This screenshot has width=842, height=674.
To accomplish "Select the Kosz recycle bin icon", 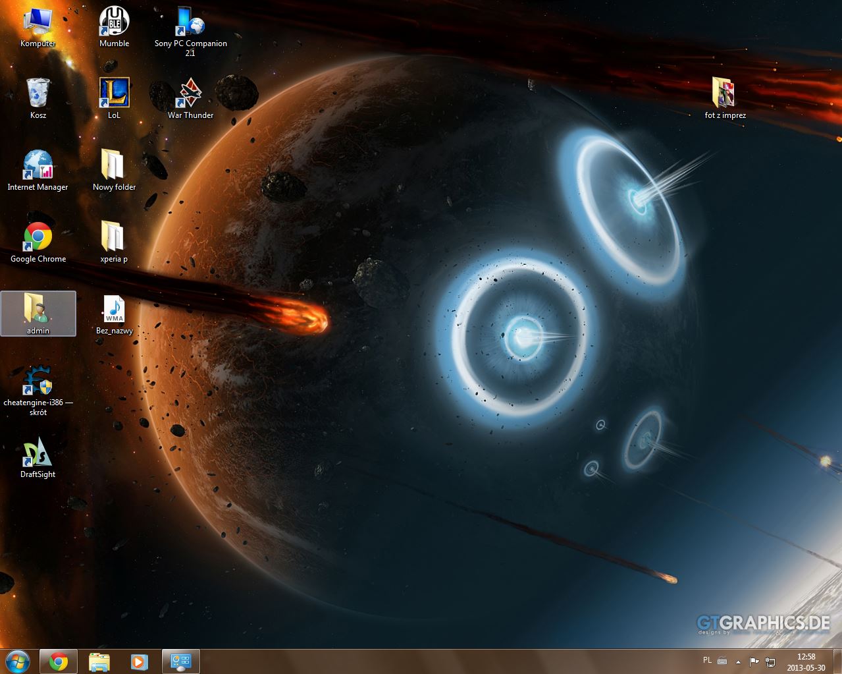I will (38, 99).
